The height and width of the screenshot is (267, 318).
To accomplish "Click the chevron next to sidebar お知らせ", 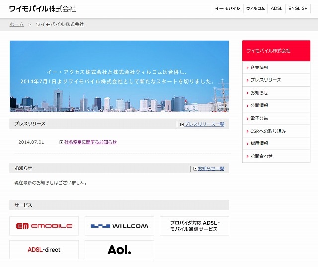I will 247,93.
